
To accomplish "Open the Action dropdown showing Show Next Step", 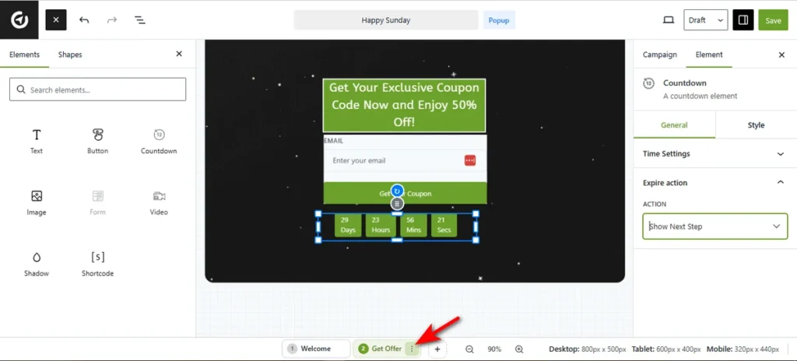I will (715, 226).
